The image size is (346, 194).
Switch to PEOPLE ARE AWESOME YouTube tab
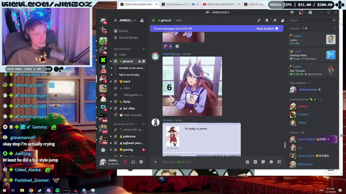click(221, 4)
